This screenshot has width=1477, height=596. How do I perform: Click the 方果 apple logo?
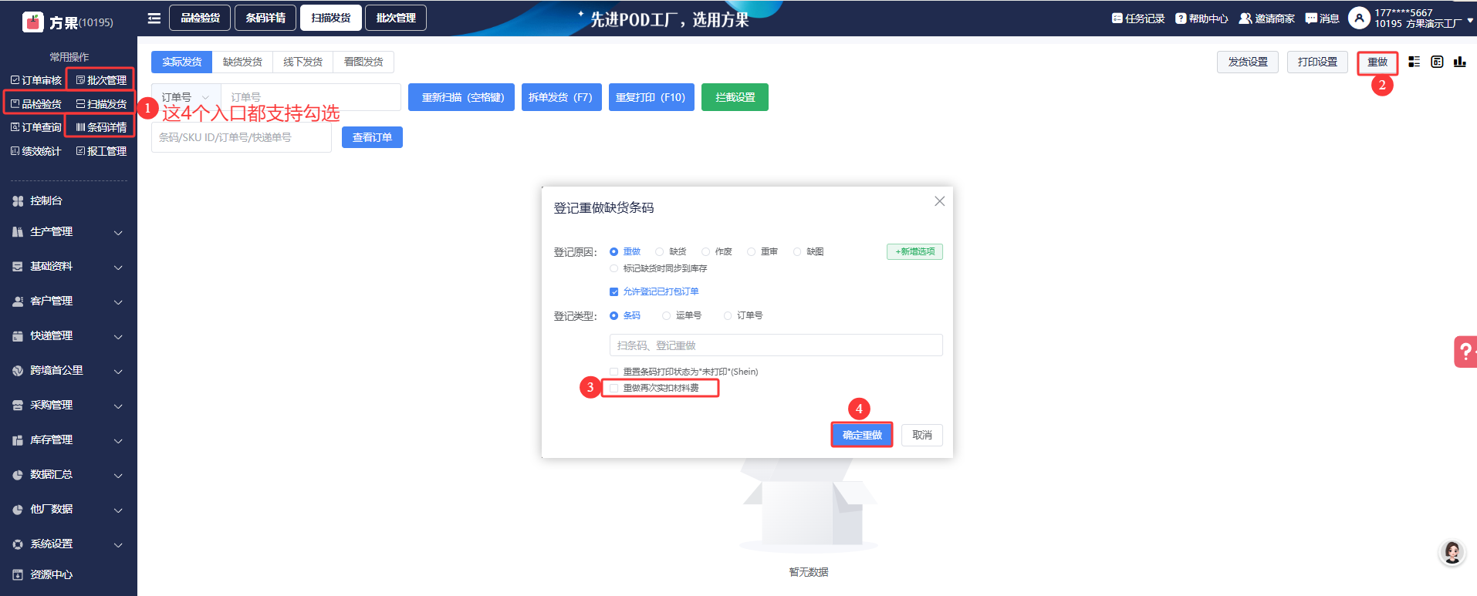coord(33,22)
